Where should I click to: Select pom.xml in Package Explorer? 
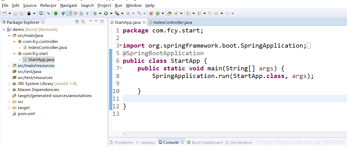tap(26, 114)
